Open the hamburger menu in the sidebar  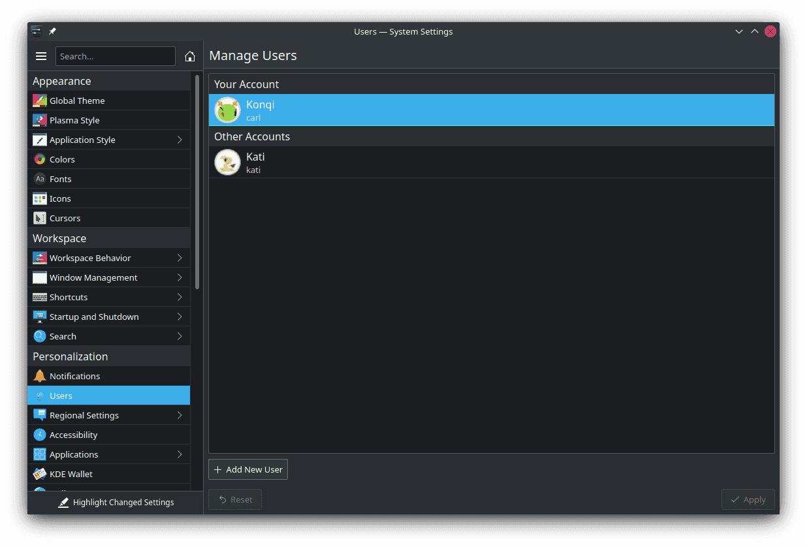point(41,56)
